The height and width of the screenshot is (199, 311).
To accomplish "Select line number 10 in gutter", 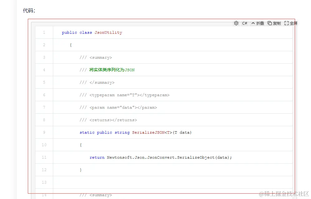I will click(x=44, y=145).
